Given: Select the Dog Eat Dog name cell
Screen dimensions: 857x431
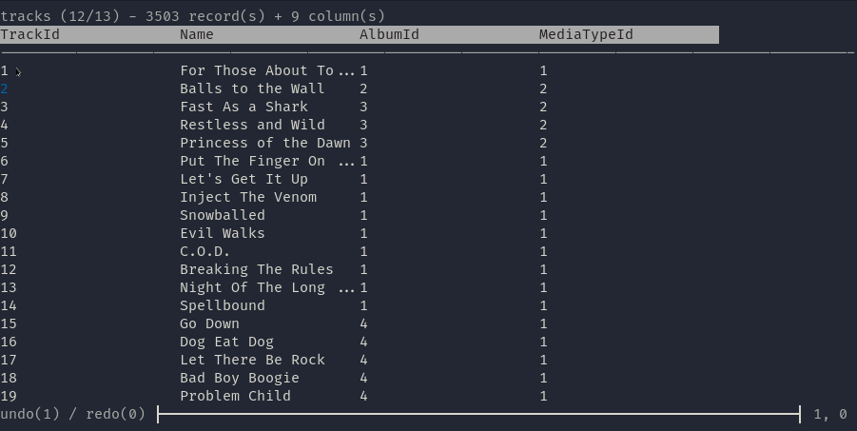Looking at the screenshot, I should (x=226, y=342).
